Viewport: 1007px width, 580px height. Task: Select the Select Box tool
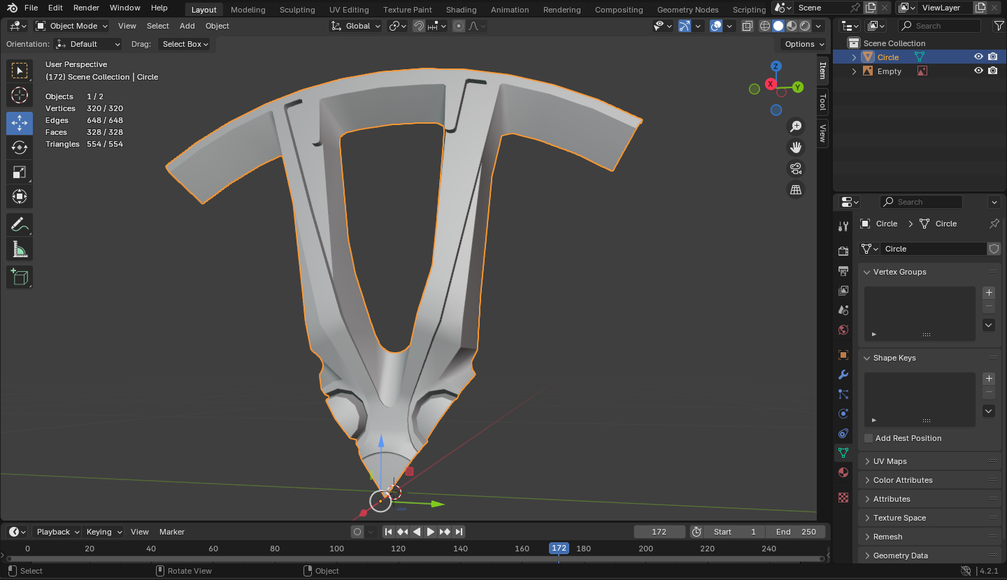[20, 70]
